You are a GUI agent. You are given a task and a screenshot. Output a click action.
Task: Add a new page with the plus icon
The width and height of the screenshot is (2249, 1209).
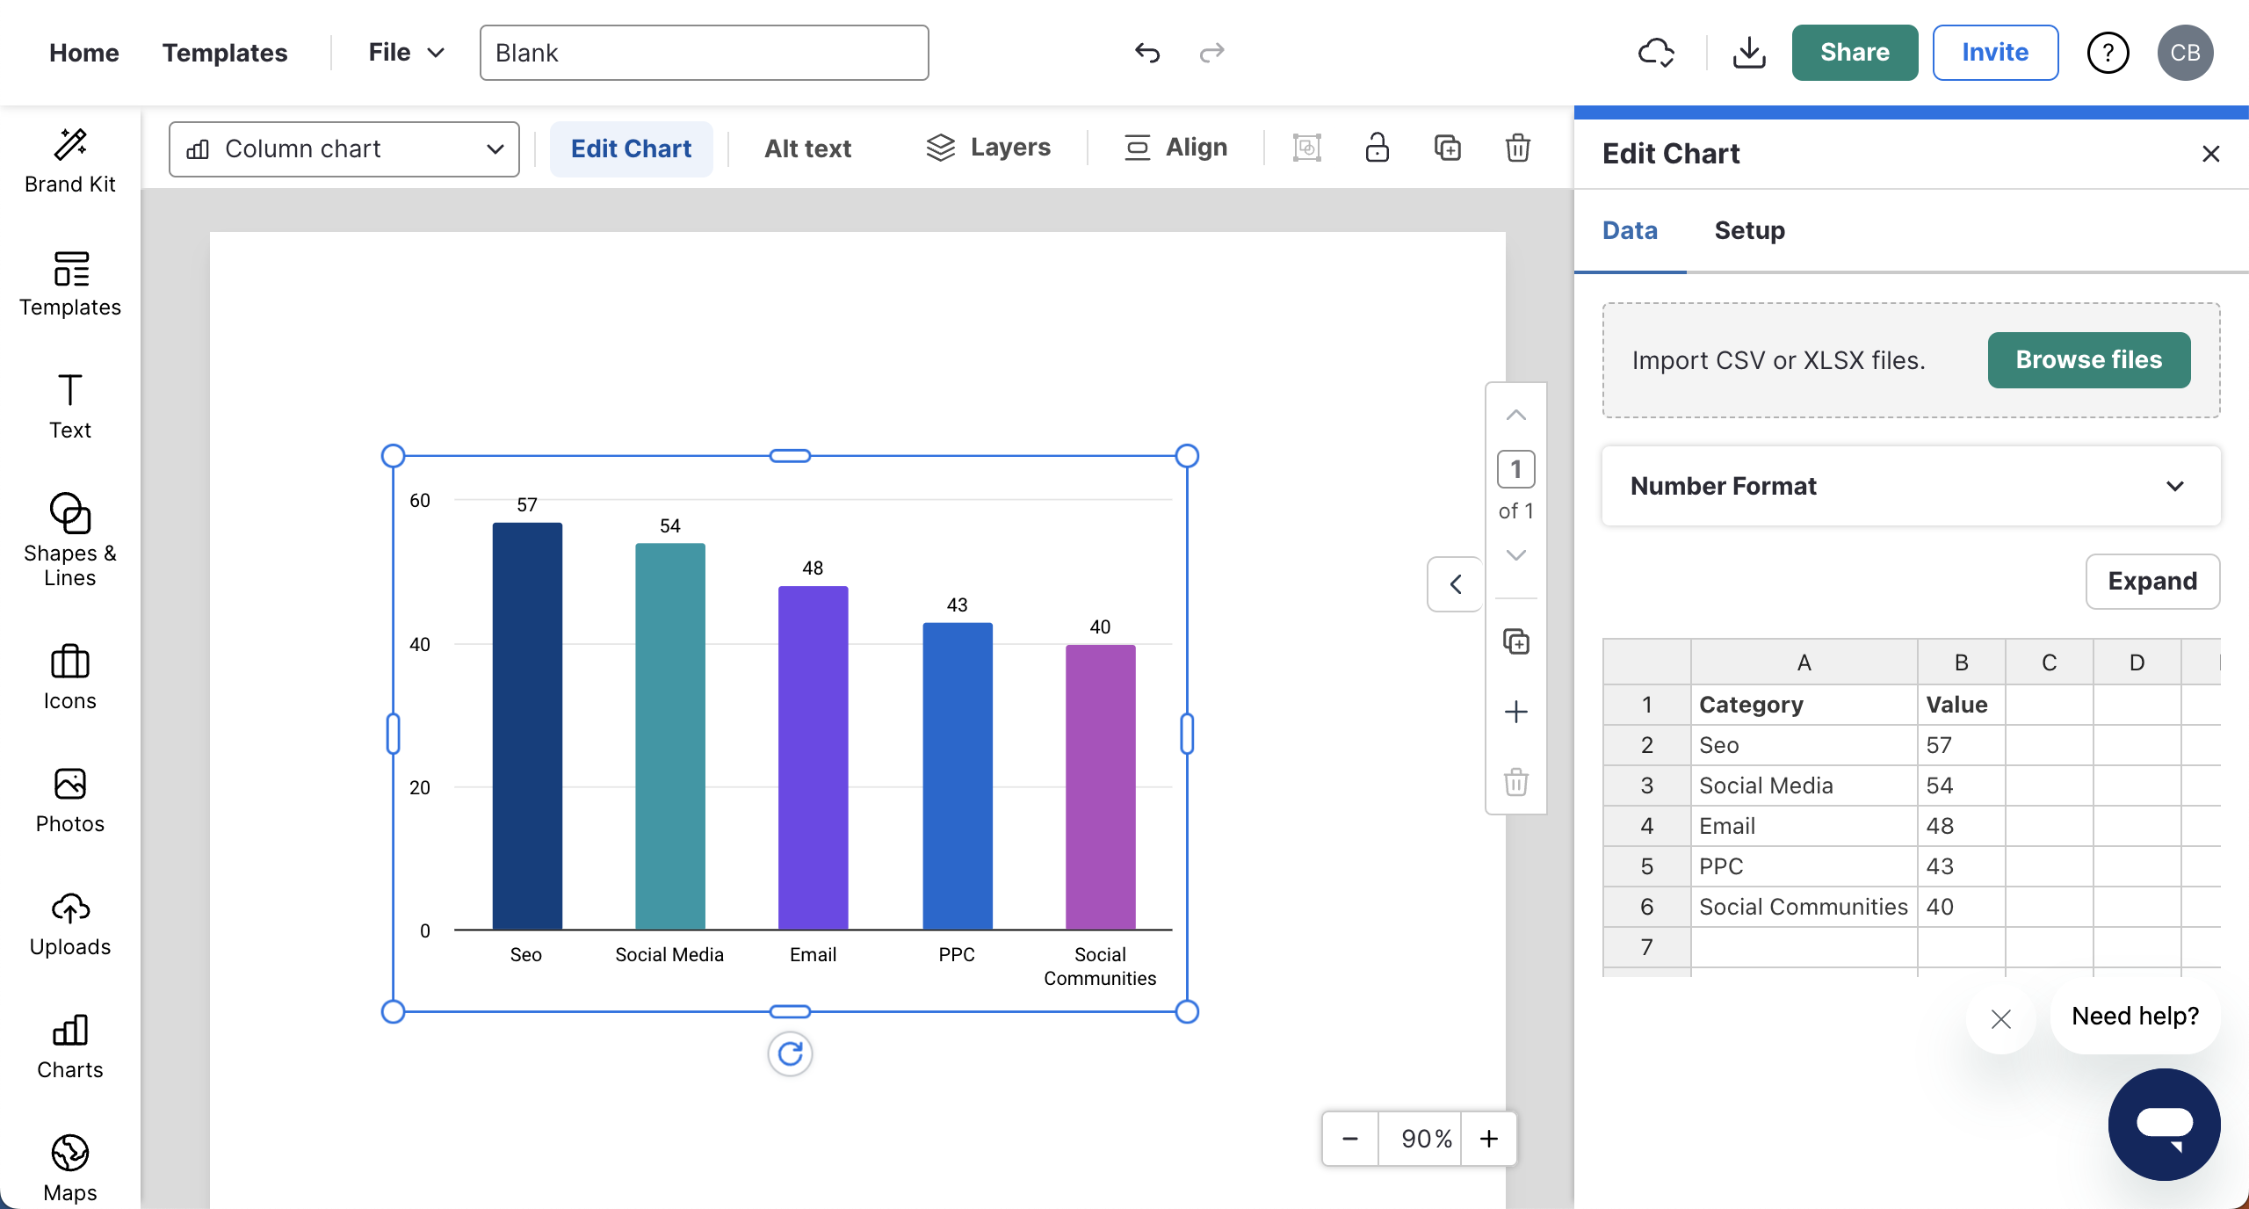pyautogui.click(x=1515, y=711)
